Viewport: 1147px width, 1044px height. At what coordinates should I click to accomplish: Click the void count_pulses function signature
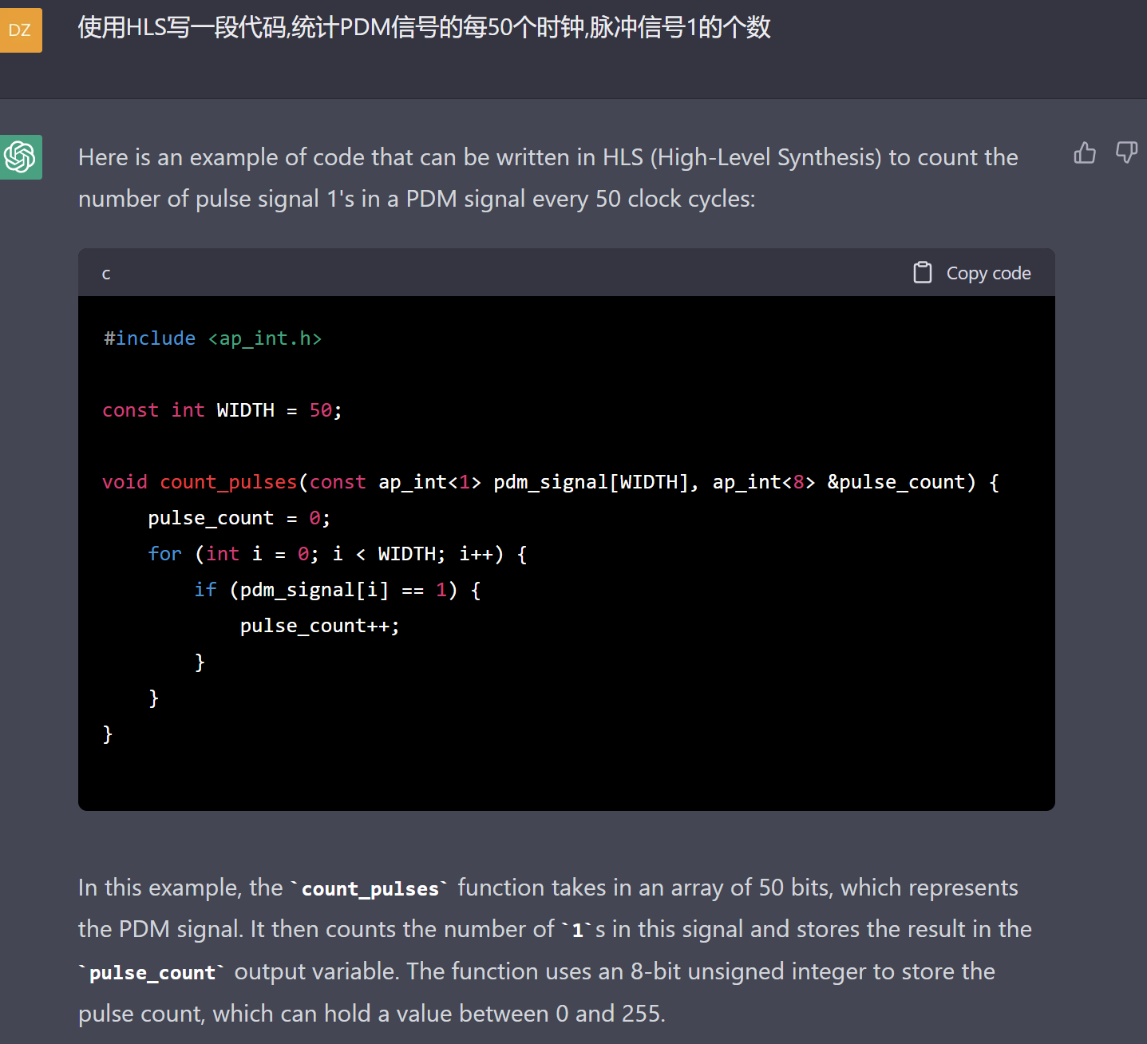point(550,482)
